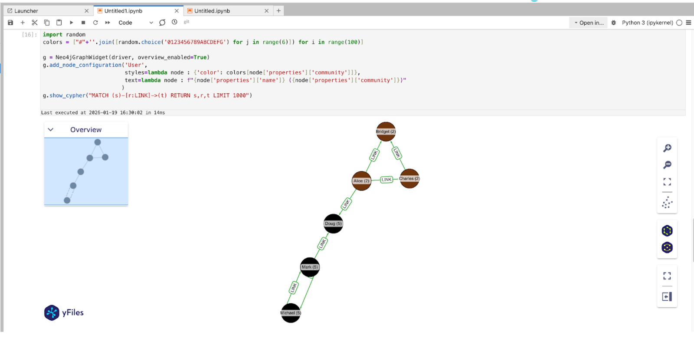Restart kernel and run all cells
Image resolution: width=694 pixels, height=345 pixels.
click(108, 23)
